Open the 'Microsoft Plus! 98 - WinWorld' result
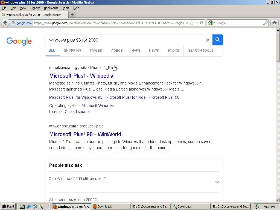 [85, 134]
